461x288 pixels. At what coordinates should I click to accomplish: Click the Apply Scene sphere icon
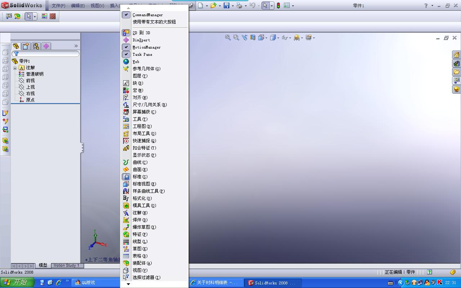(x=297, y=37)
